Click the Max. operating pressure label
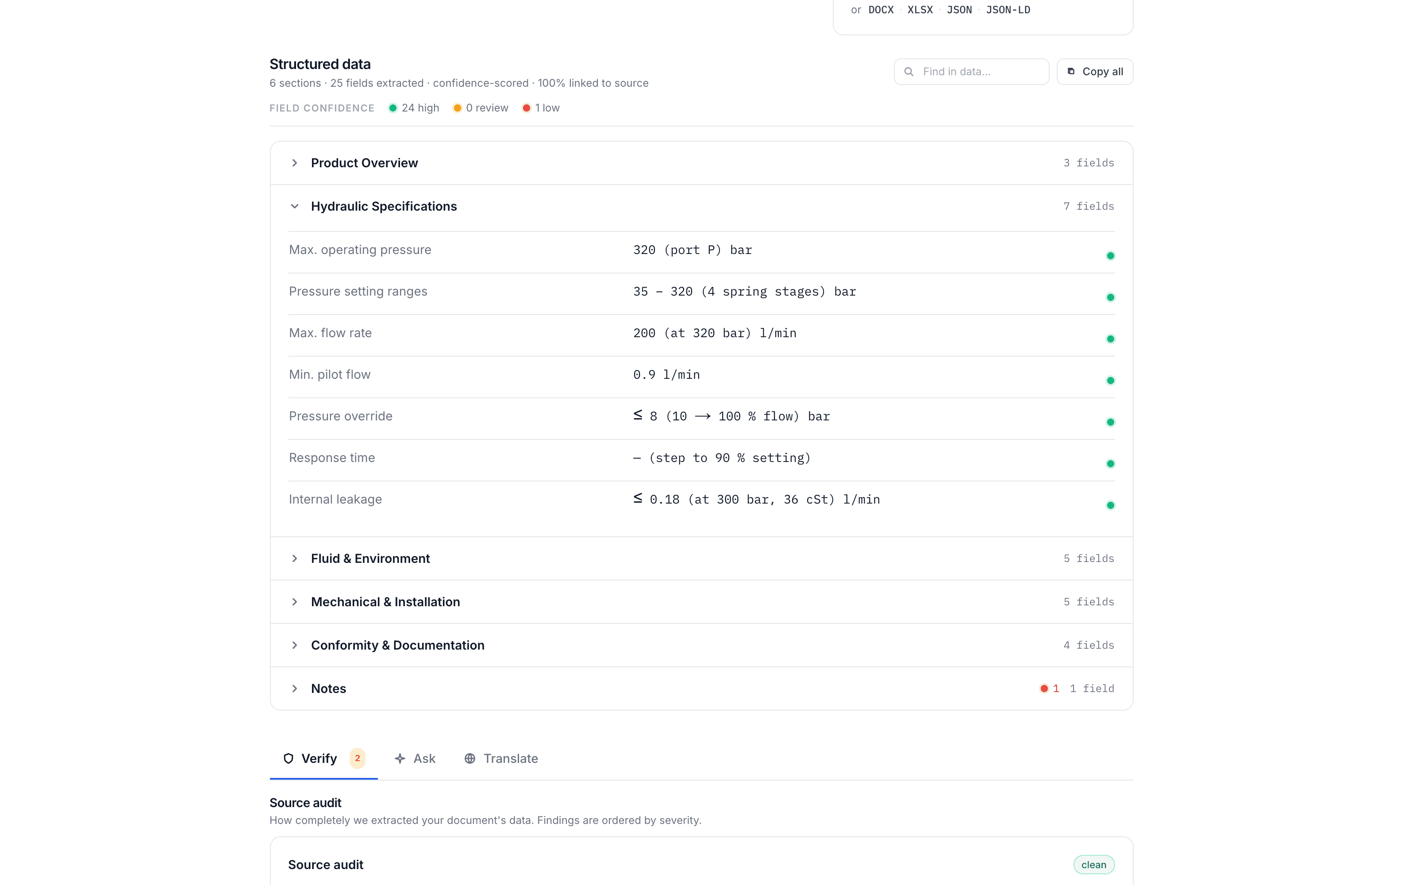1416x885 pixels. pos(360,250)
